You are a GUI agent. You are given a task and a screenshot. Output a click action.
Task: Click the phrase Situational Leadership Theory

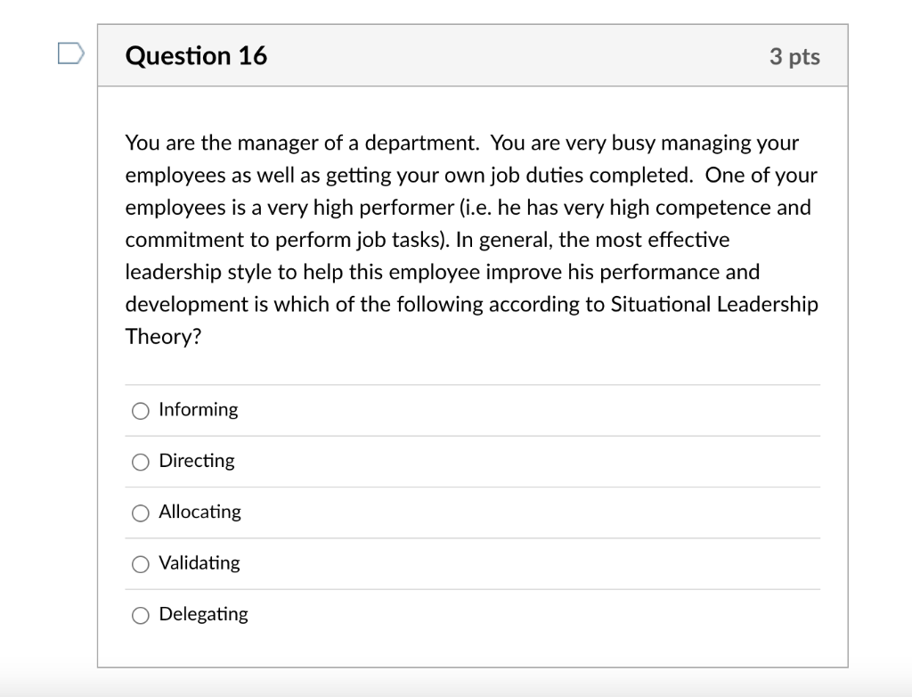712,304
